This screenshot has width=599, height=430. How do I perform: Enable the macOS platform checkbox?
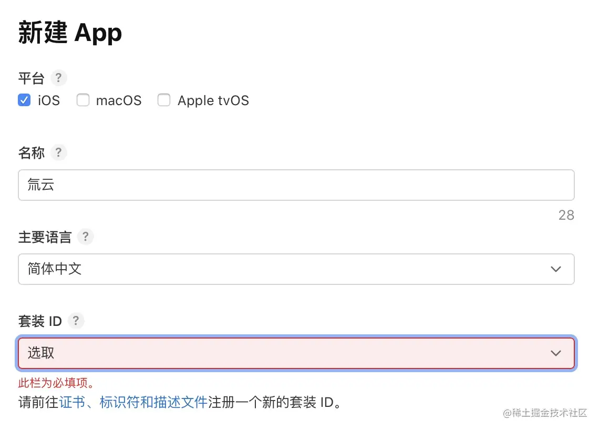[83, 100]
